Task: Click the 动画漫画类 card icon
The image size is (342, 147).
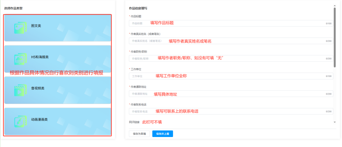Action: 20,120
